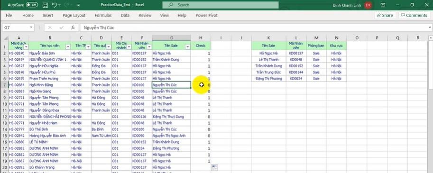Click the Search input box
Image resolution: width=433 pixels, height=173 pixels.
pos(221,5)
